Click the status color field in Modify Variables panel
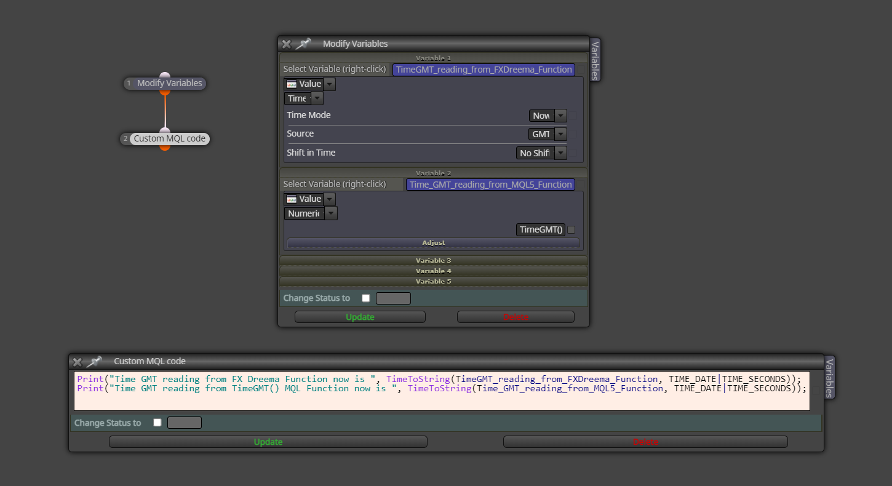 pyautogui.click(x=393, y=298)
